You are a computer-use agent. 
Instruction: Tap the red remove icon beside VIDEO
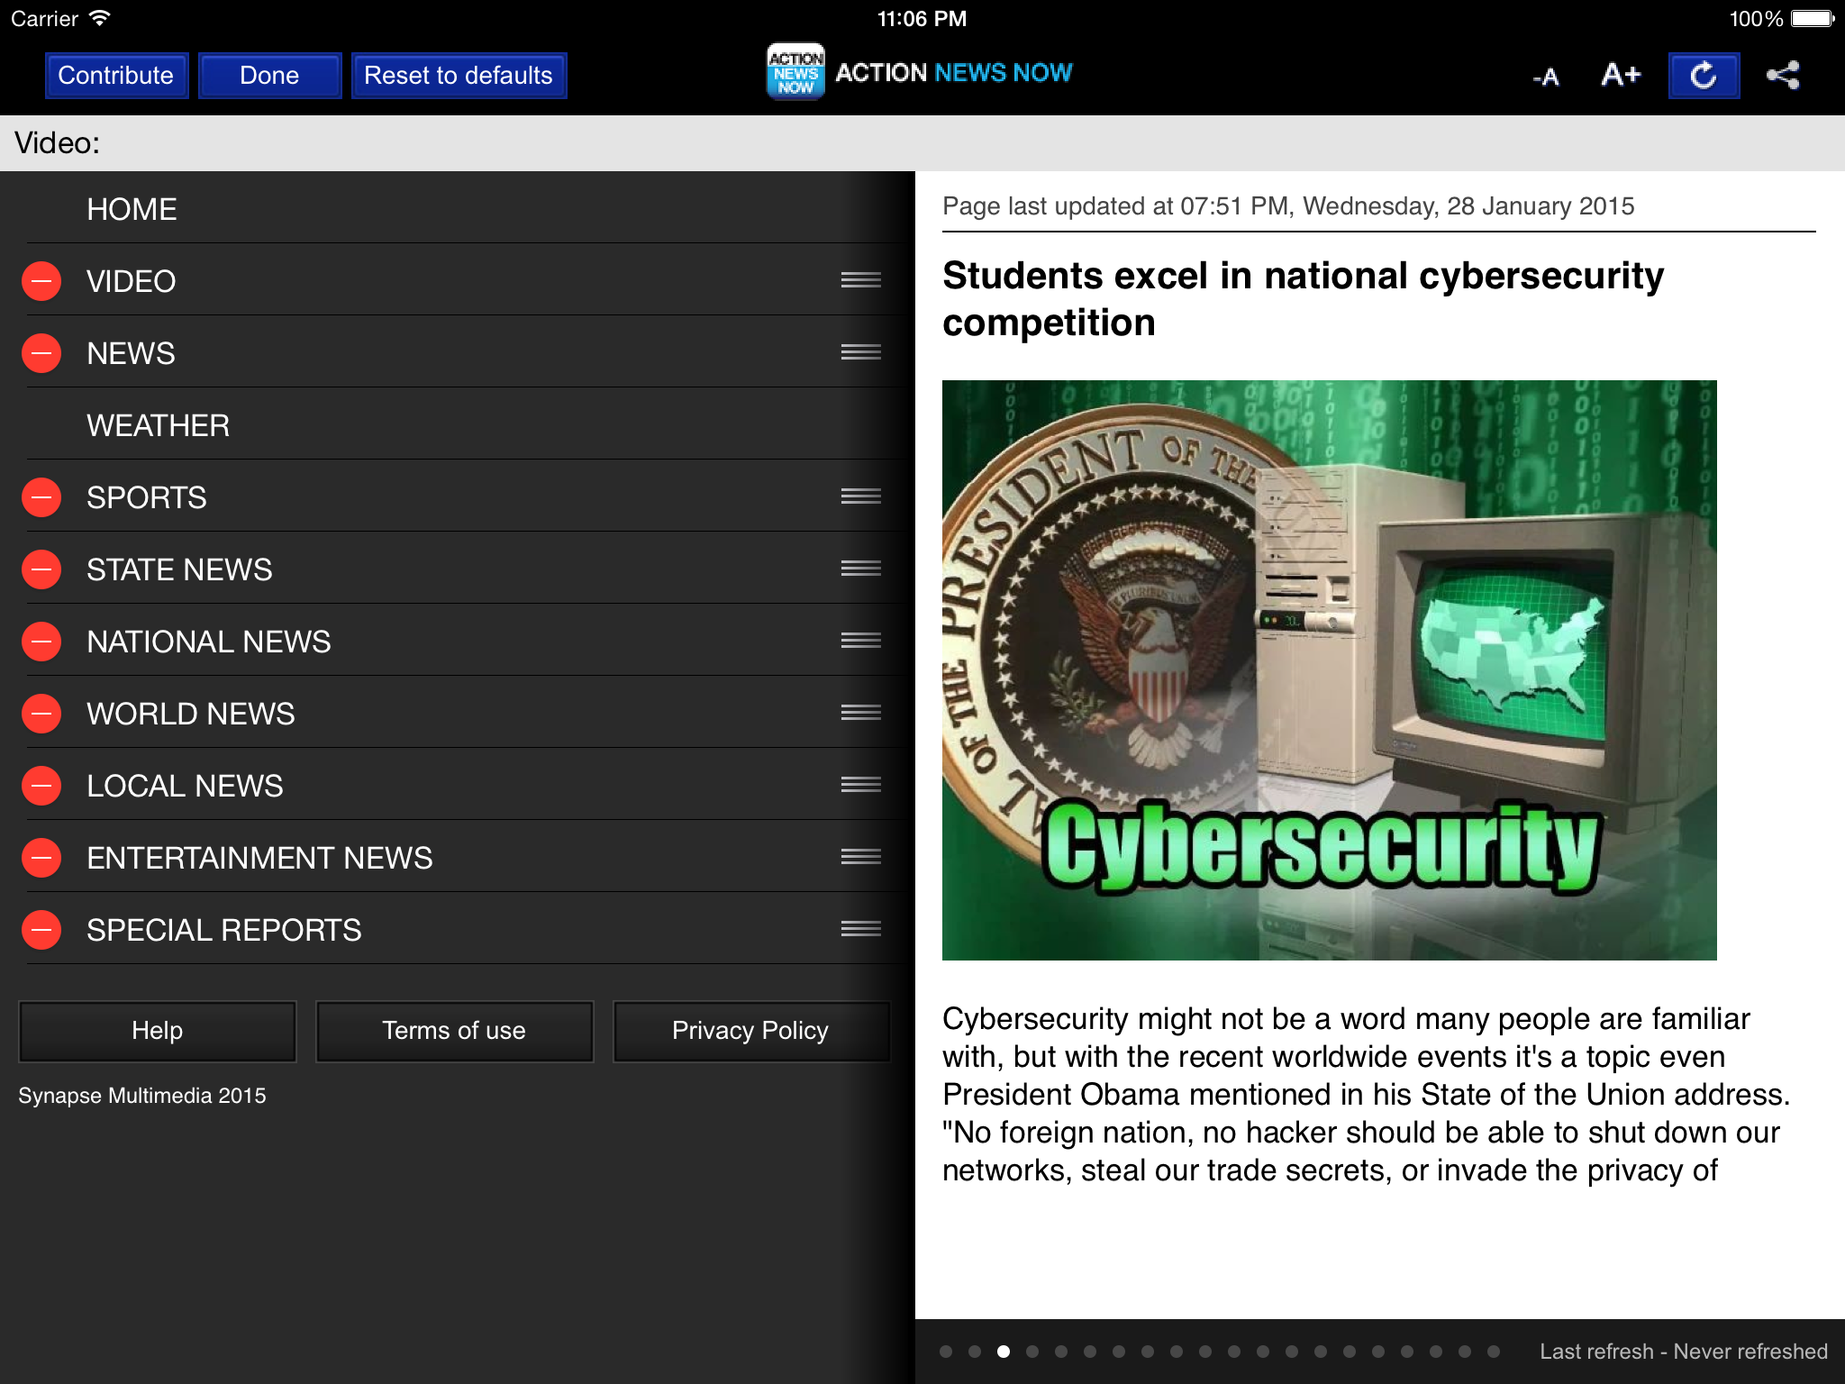(41, 281)
